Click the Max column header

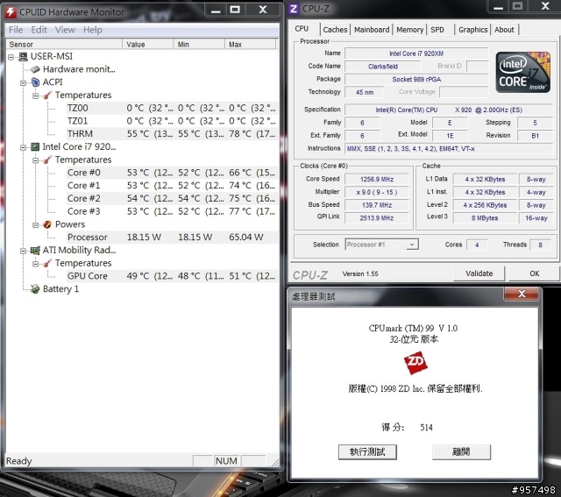click(x=251, y=45)
